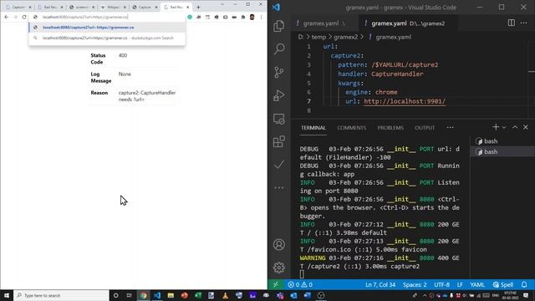Open the Extensions view
Image resolution: width=535 pixels, height=301 pixels.
[278, 141]
